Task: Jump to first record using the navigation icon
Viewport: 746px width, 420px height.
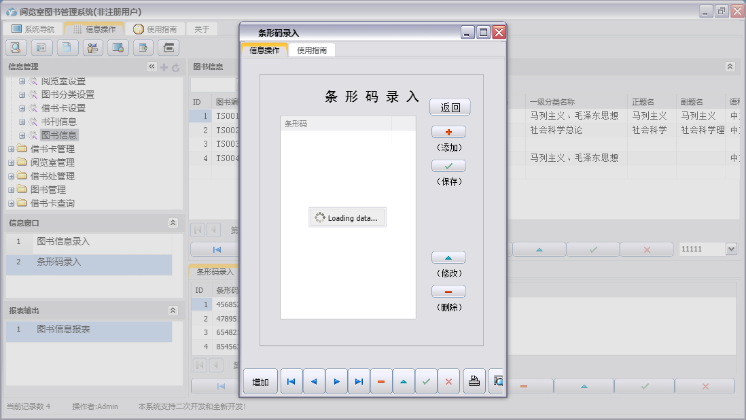Action: [291, 381]
